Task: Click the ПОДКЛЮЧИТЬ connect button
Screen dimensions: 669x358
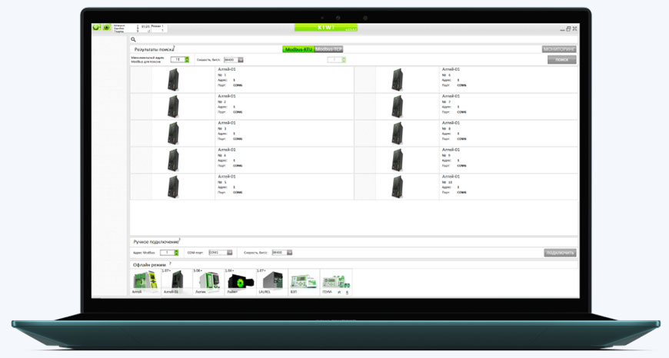Action: pos(560,252)
